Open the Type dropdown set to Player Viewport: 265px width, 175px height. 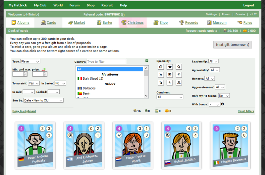pos(30,61)
